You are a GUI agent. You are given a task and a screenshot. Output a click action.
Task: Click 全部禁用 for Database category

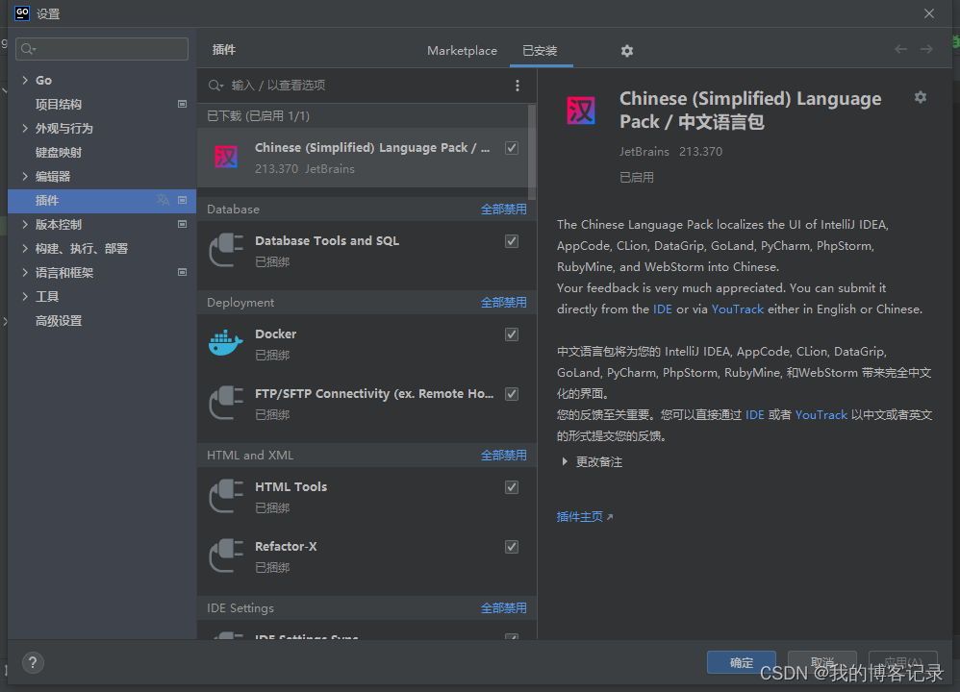[x=503, y=210]
